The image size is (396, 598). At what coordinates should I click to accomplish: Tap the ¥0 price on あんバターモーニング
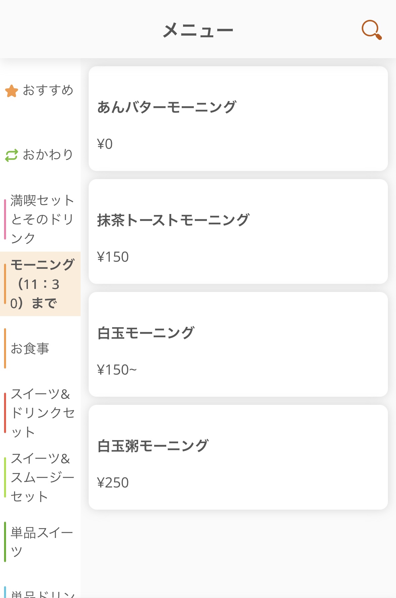pyautogui.click(x=105, y=144)
